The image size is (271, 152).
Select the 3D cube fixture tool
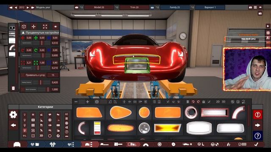24,27
